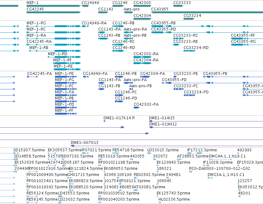
Task: Select protein CG43955-PD
Action: (x=212, y=83)
